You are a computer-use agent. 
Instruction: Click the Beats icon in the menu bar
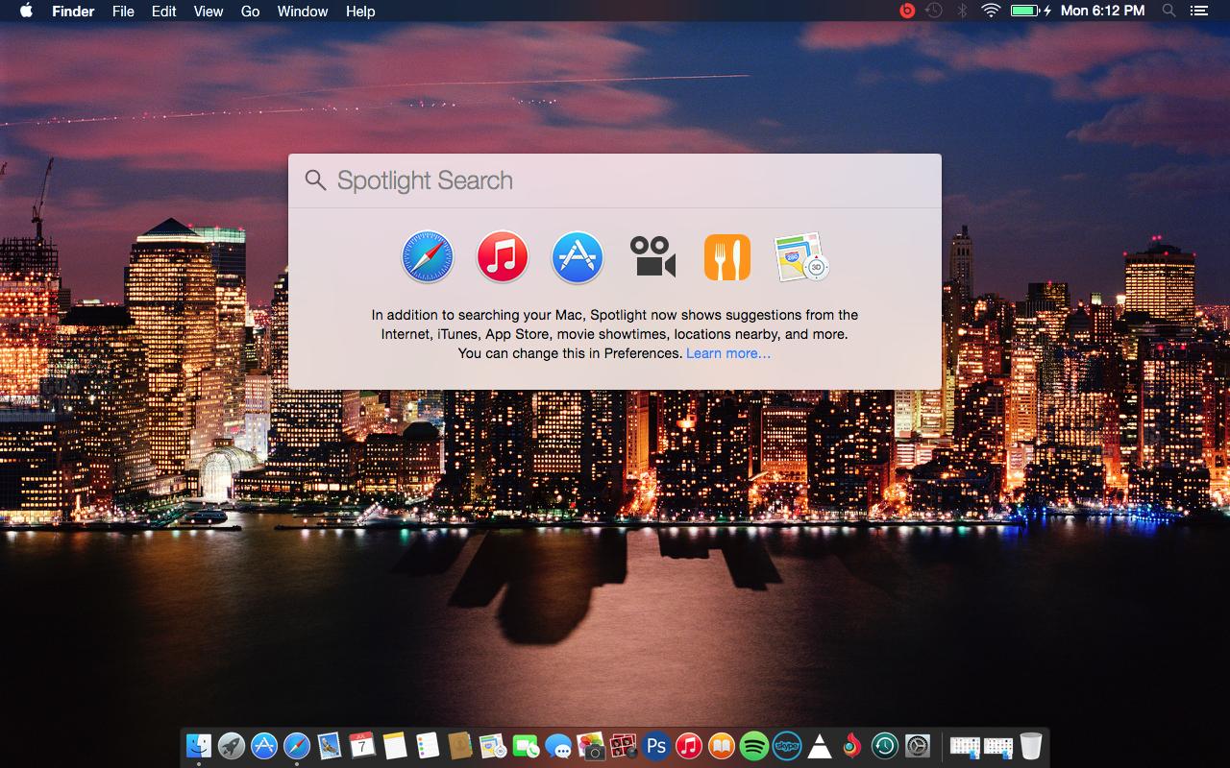click(907, 11)
